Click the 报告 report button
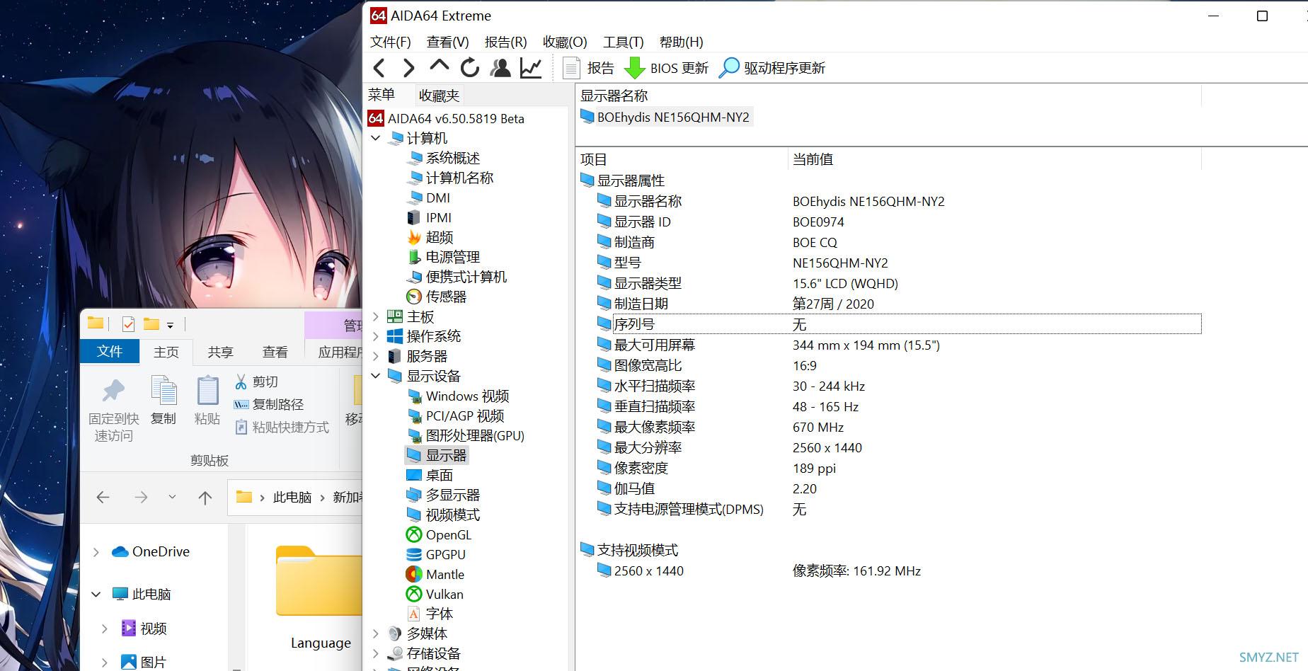Image resolution: width=1308 pixels, height=671 pixels. pos(588,68)
